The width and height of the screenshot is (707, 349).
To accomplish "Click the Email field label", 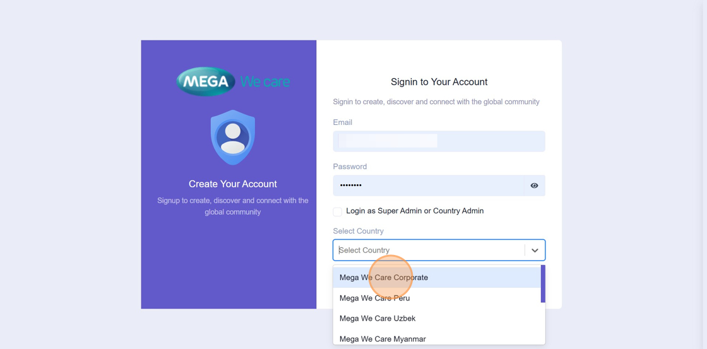I will pos(343,122).
